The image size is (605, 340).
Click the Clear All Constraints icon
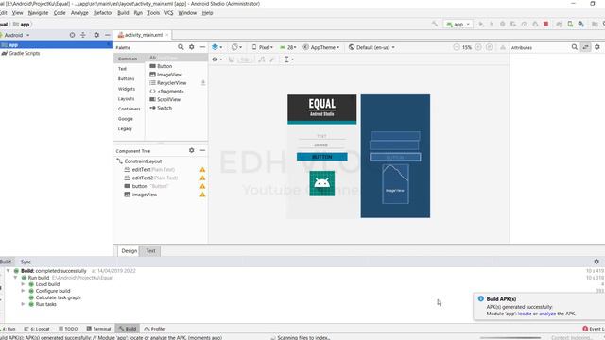262,59
